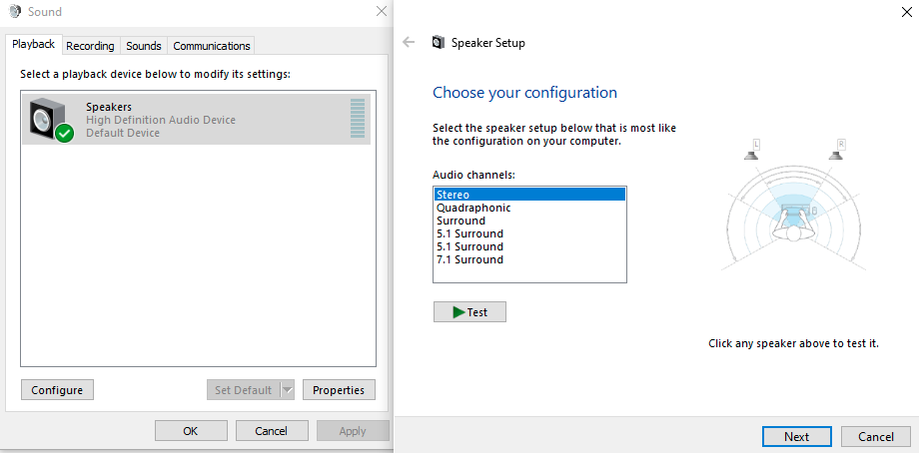Open the Set Default dropdown arrow
Screen dimensions: 919x453
(x=288, y=390)
